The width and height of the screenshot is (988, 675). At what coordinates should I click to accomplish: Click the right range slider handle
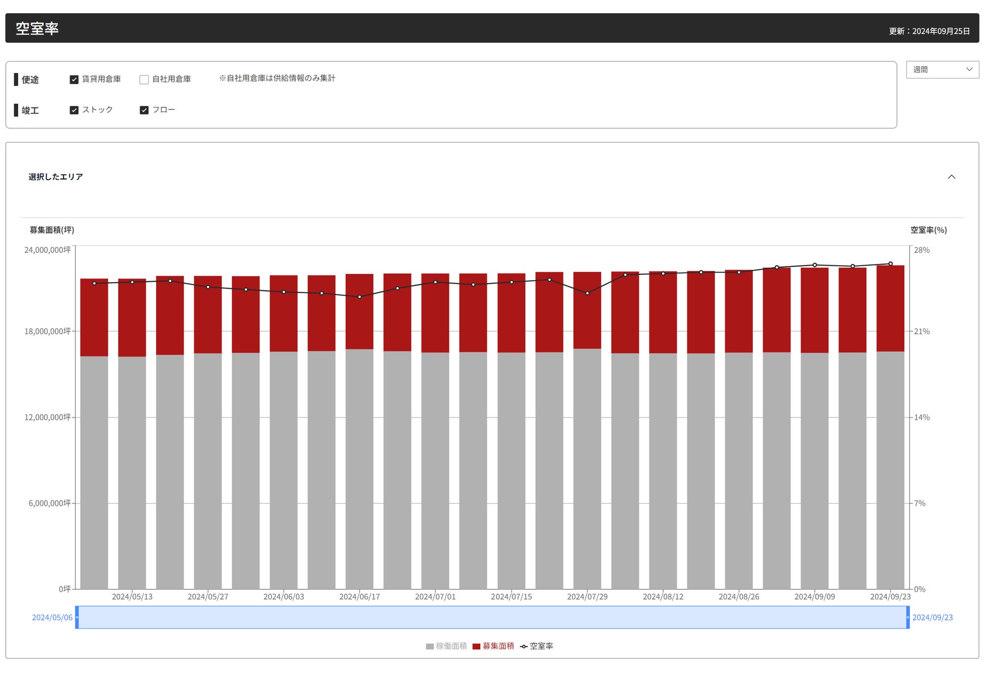pyautogui.click(x=907, y=618)
